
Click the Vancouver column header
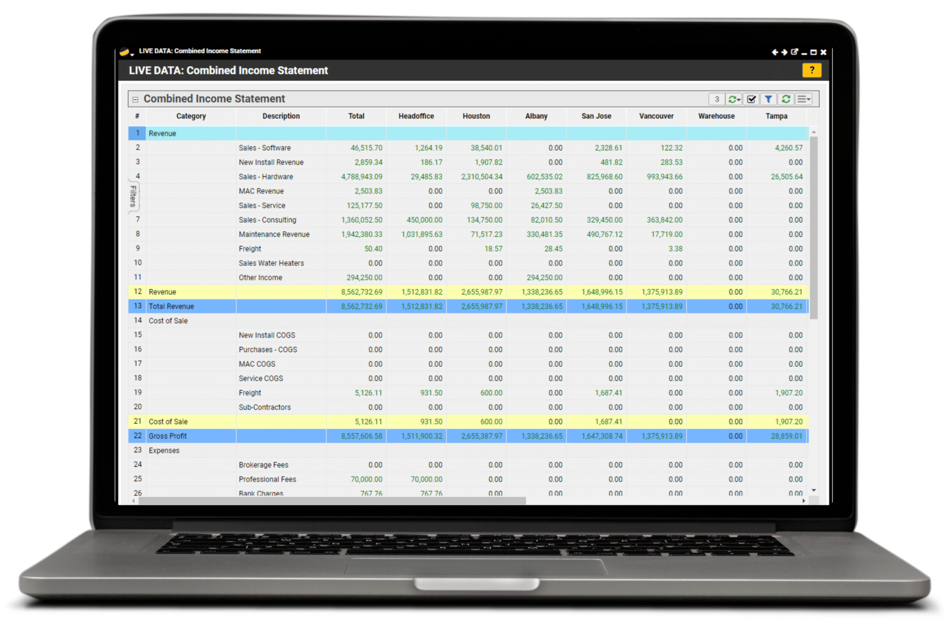click(x=656, y=116)
